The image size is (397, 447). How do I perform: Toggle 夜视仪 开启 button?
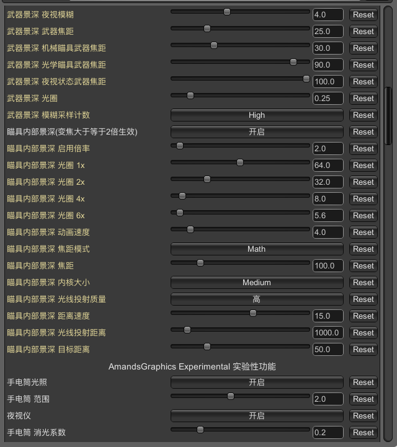coord(257,415)
